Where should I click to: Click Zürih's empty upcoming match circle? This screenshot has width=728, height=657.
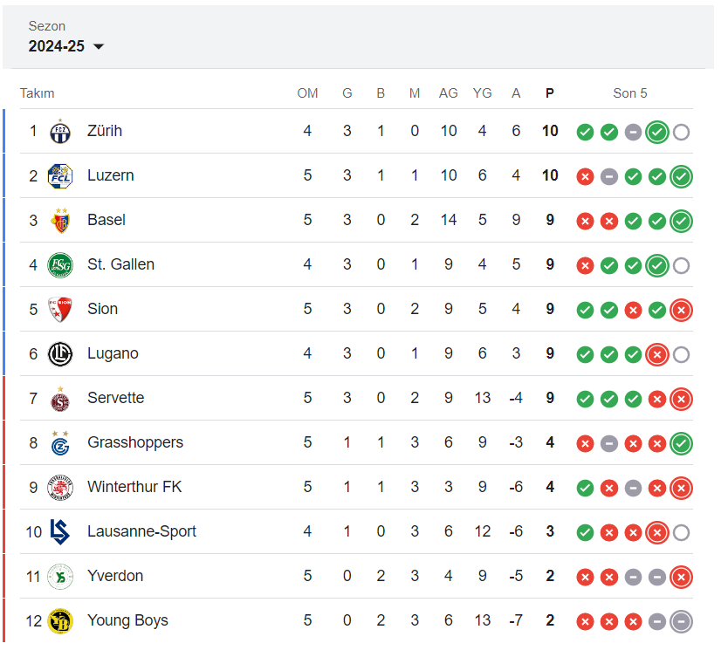point(681,133)
